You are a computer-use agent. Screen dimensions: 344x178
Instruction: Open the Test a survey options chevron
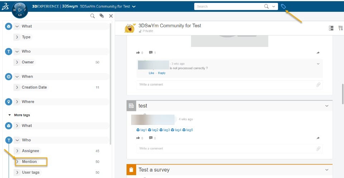(x=327, y=170)
